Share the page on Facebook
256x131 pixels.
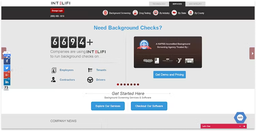[x=7, y=61]
